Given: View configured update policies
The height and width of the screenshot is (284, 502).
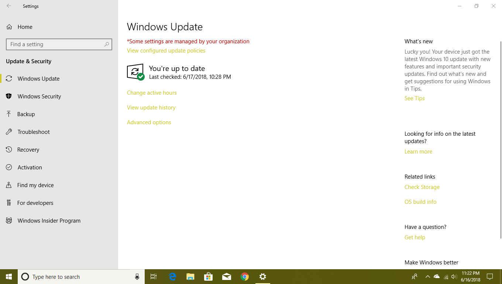Looking at the screenshot, I should [x=166, y=50].
